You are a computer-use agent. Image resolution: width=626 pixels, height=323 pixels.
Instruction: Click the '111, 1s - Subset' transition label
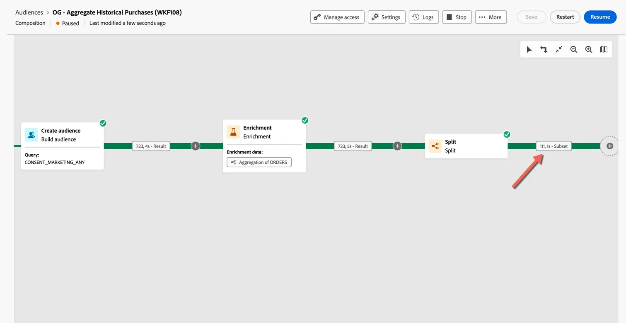(x=554, y=146)
